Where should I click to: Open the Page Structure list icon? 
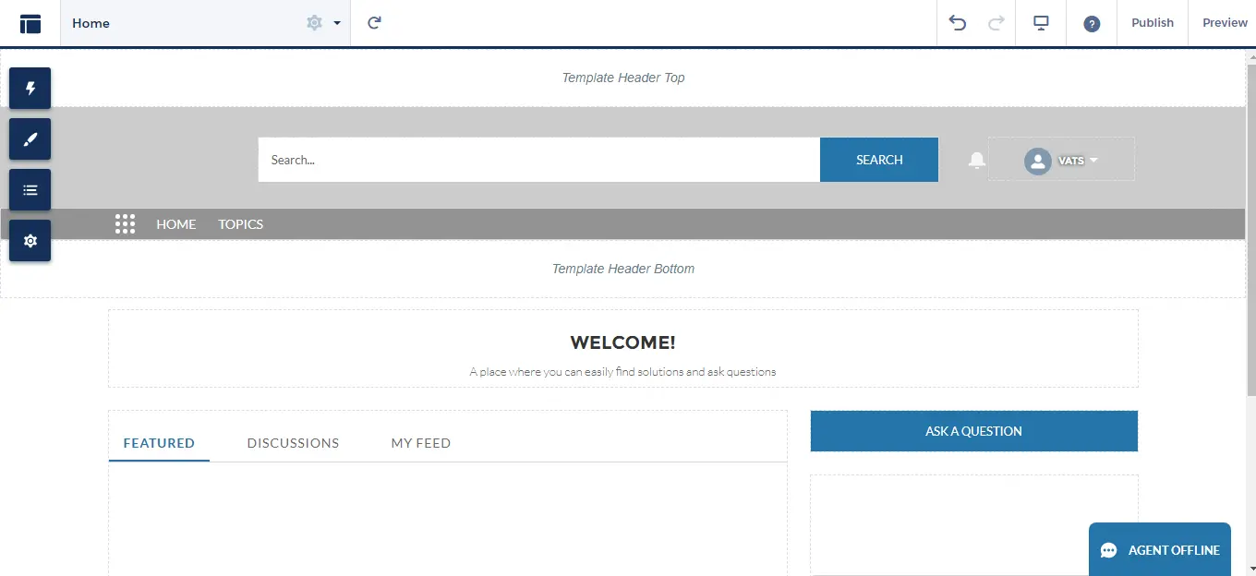click(x=30, y=190)
